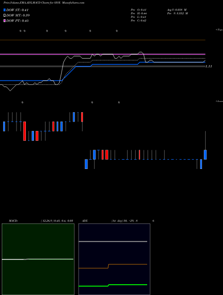This screenshot has height=295, width=223.
Task: Click the '<Tops' marker label
Action: pyautogui.click(x=219, y=30)
